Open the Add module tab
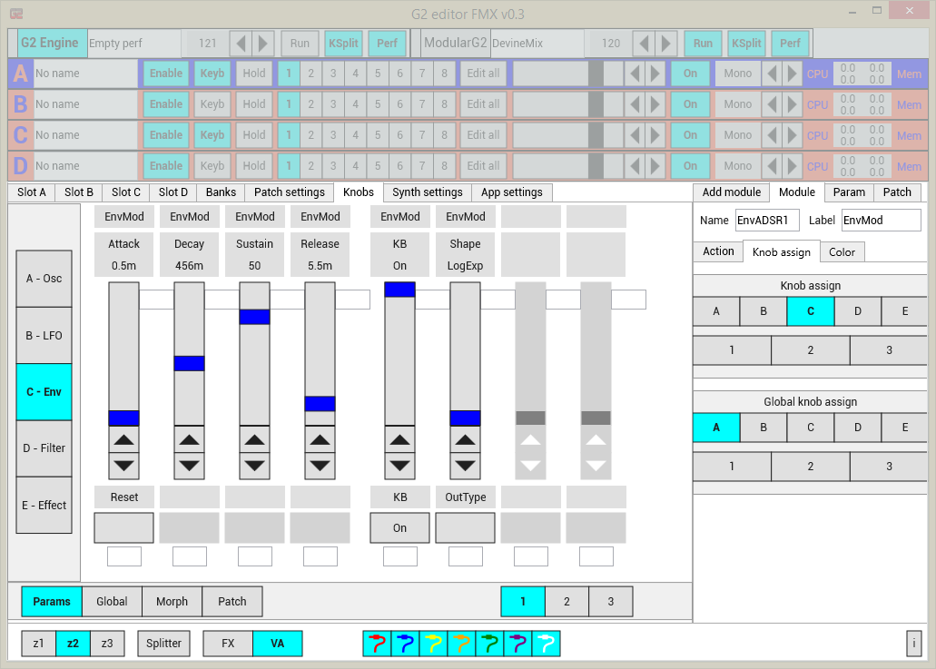 (x=731, y=192)
